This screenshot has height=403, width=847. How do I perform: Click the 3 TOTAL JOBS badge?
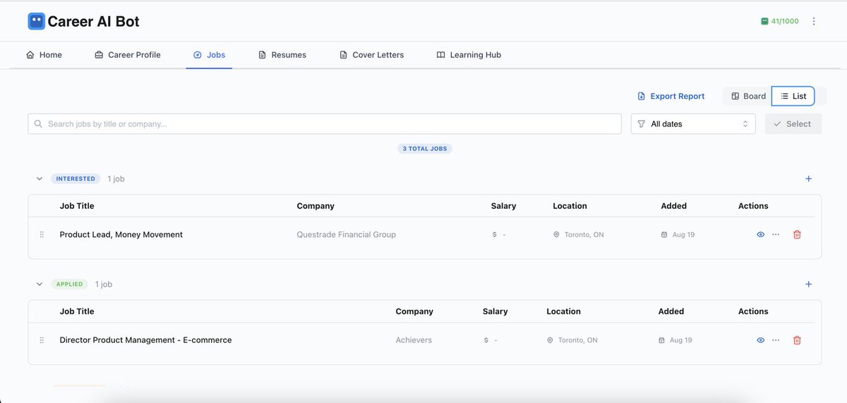click(x=425, y=149)
